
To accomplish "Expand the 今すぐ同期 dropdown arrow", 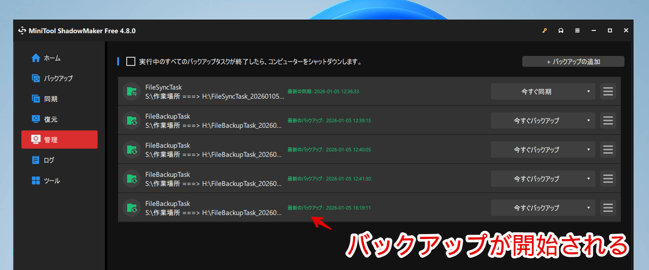I will point(588,92).
